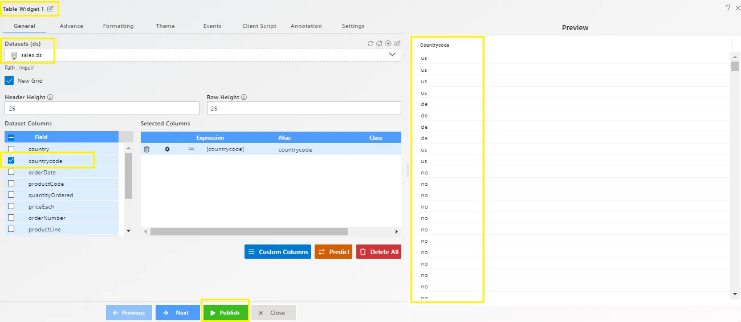The height and width of the screenshot is (322, 741).
Task: Edit the selected dataset pencil icon
Action: coord(397,43)
